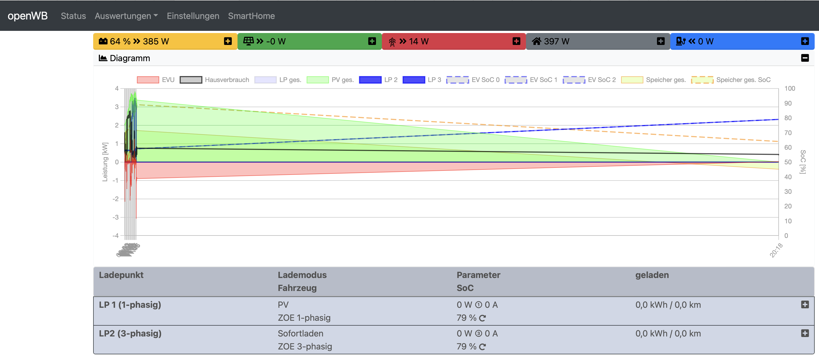Open the Status page link
This screenshot has width=819, height=360.
[x=73, y=16]
